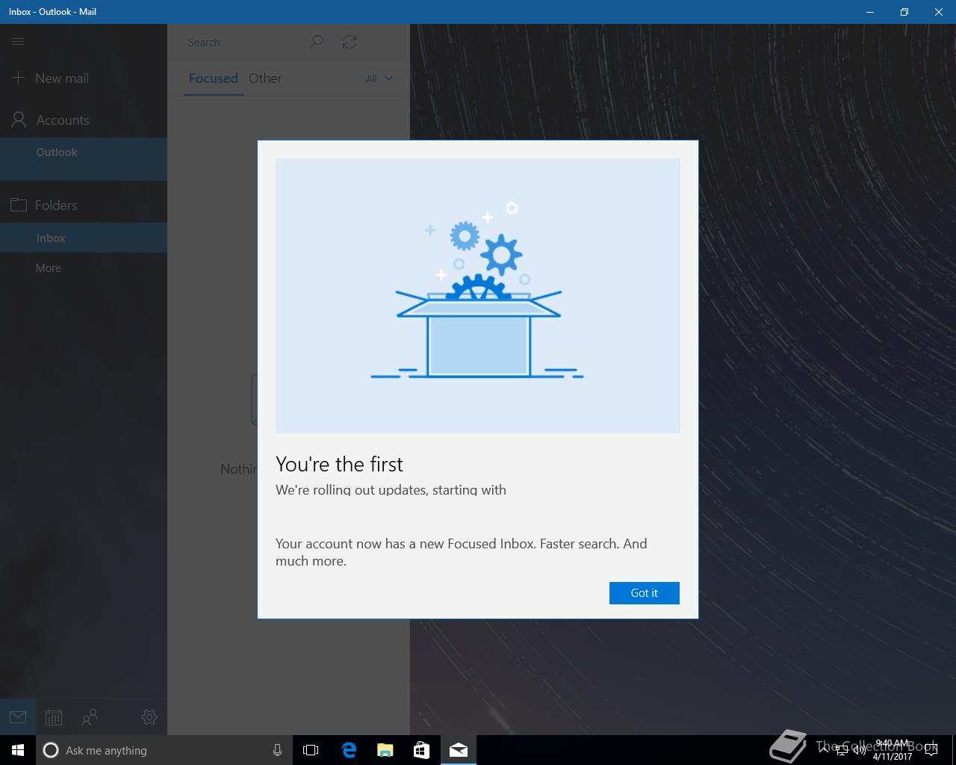Select the Outlook account
This screenshot has height=765, width=956.
[x=84, y=158]
